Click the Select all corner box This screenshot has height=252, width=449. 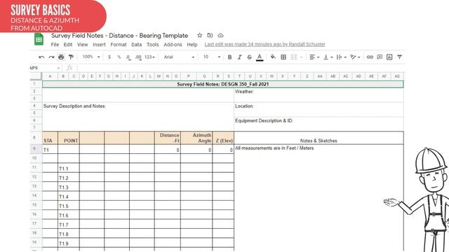pyautogui.click(x=36, y=76)
